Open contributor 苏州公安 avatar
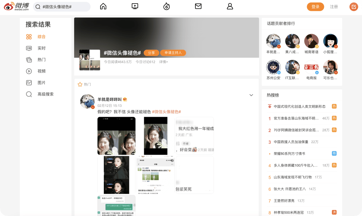 pos(273,67)
